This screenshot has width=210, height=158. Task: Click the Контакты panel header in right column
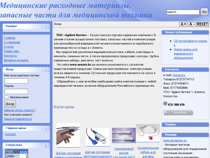point(185,69)
